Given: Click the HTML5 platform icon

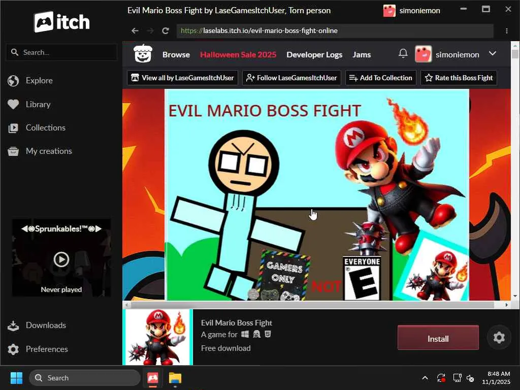Looking at the screenshot, I should (x=268, y=334).
